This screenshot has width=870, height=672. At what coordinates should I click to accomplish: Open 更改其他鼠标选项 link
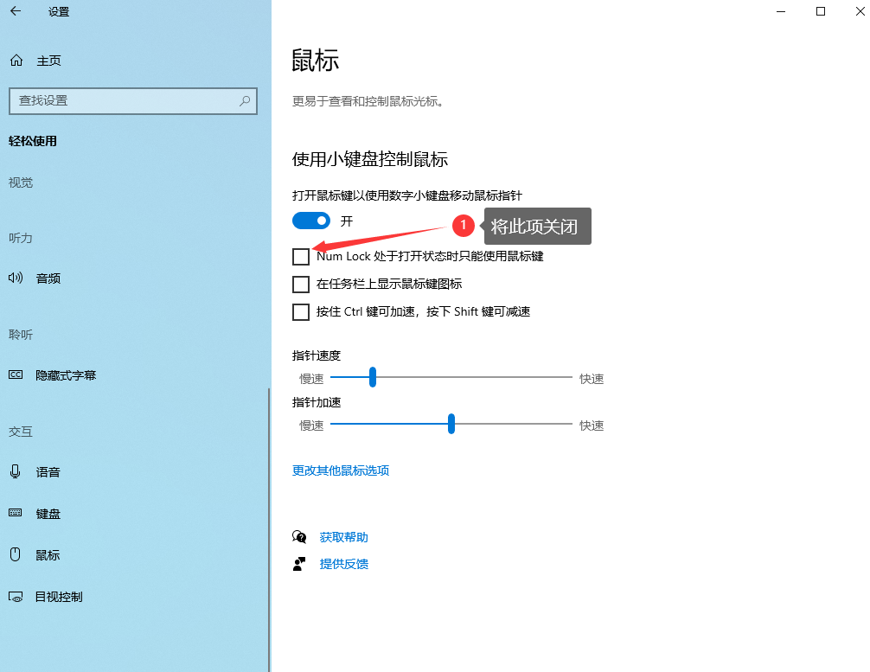pos(341,470)
